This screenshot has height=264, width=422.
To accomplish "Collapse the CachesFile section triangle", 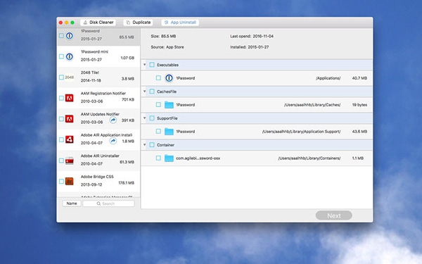I will tap(144, 92).
